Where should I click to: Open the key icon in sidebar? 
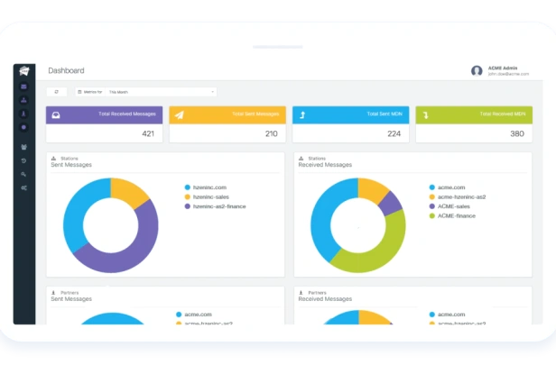[x=23, y=174]
